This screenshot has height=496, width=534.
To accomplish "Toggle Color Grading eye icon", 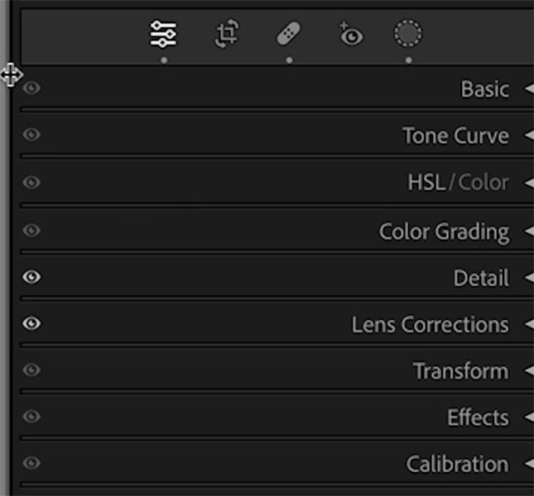I will click(31, 230).
